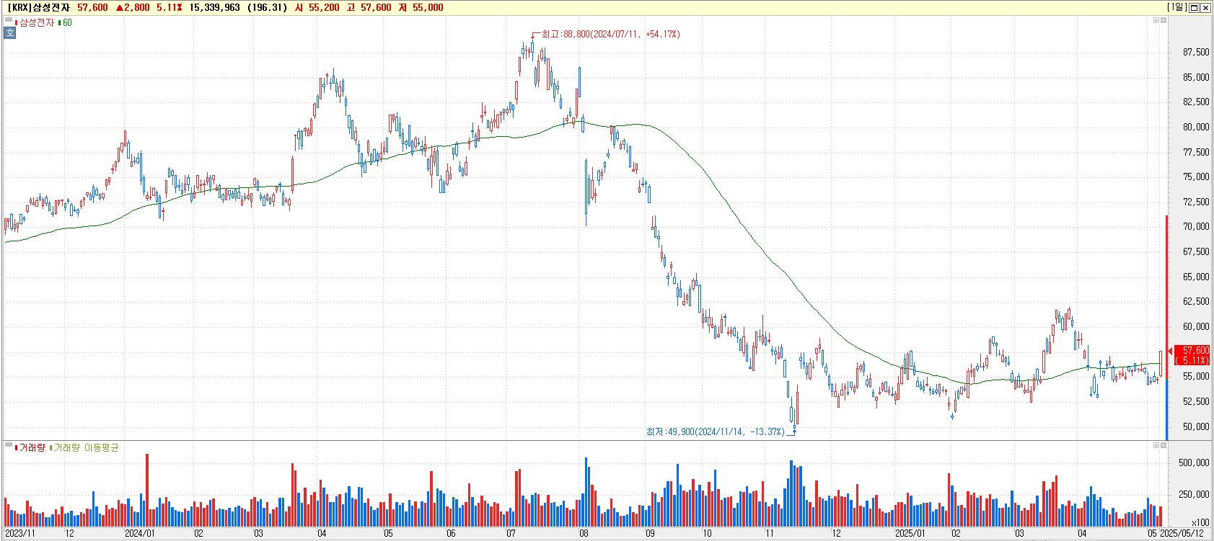
Task: Click the 2025/05/12 date axis label
Action: click(1182, 534)
